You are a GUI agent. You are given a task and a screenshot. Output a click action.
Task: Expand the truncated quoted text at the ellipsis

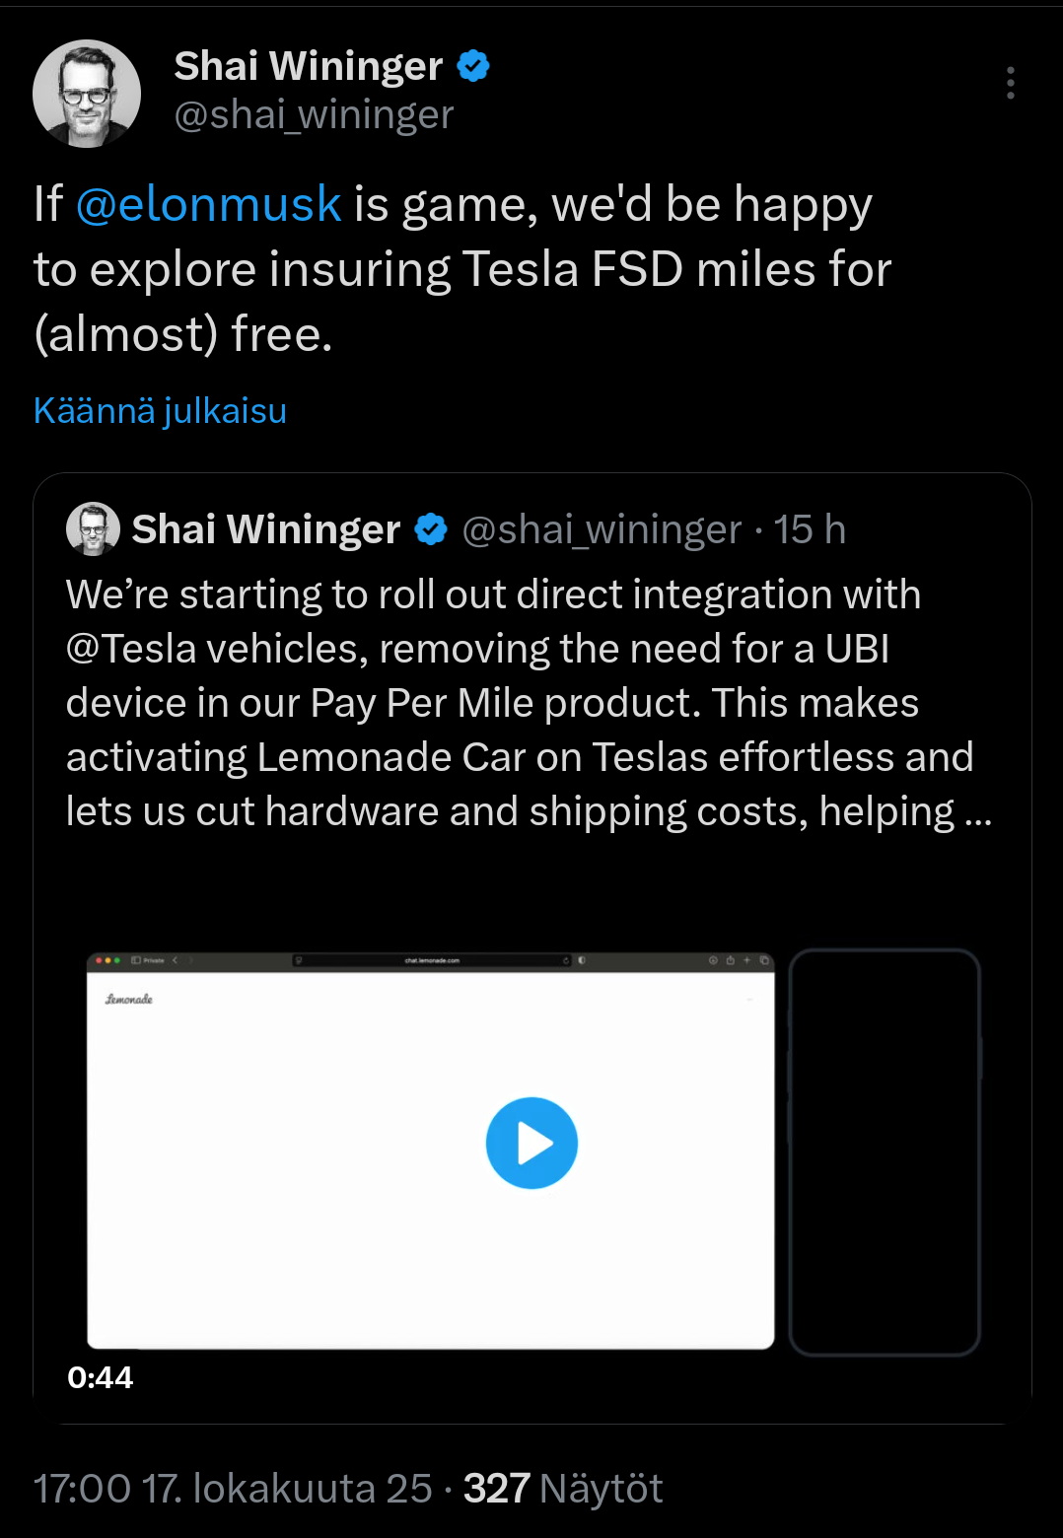click(977, 812)
